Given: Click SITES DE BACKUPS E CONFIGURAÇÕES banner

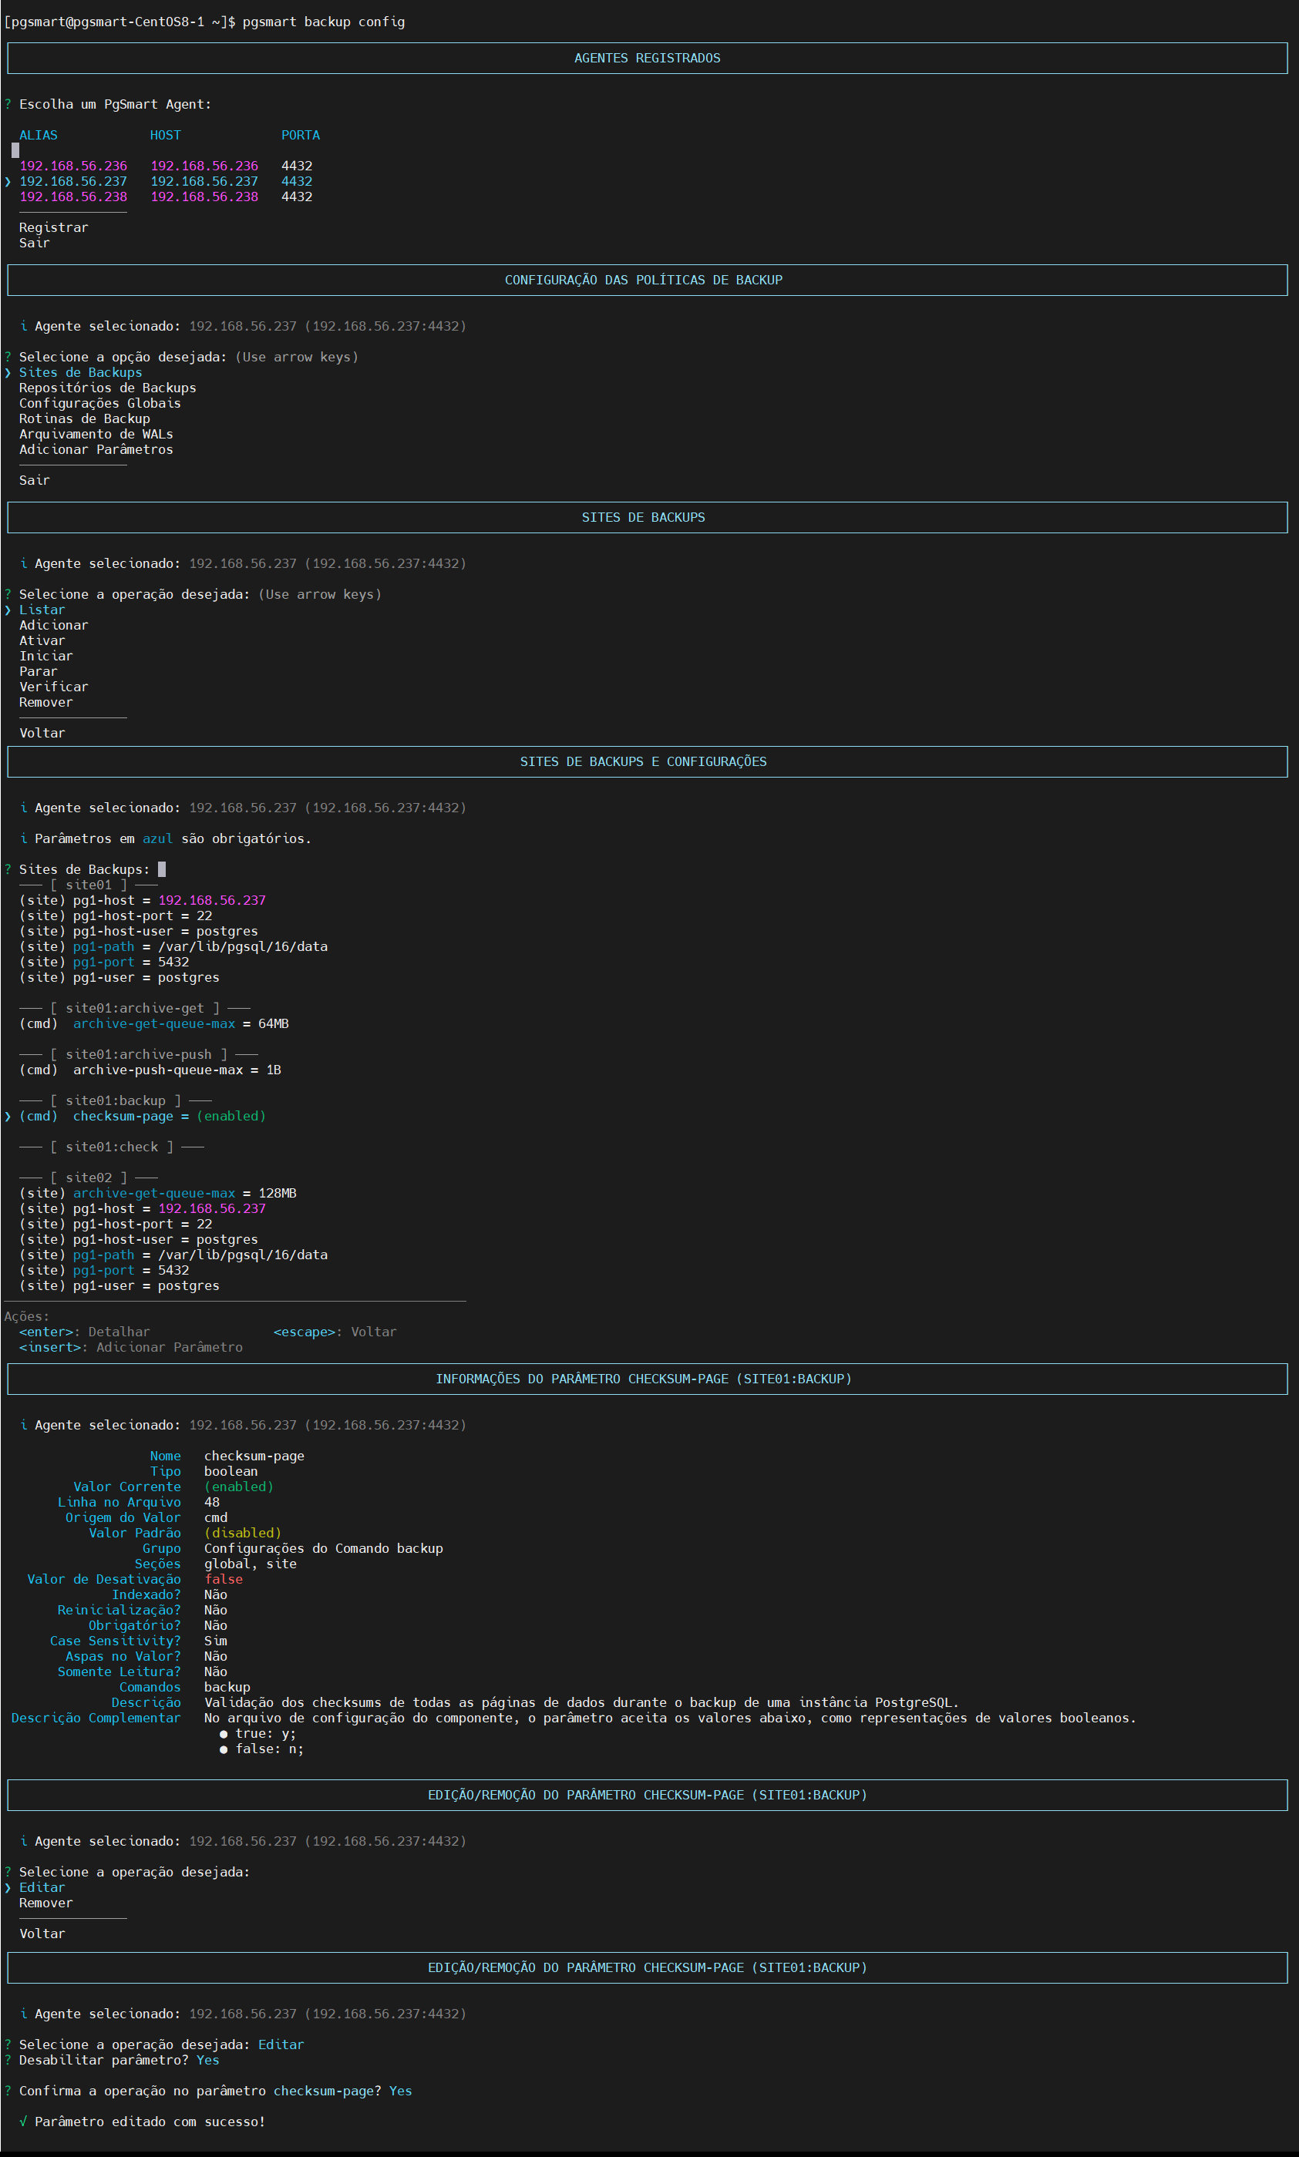Looking at the screenshot, I should tap(648, 762).
